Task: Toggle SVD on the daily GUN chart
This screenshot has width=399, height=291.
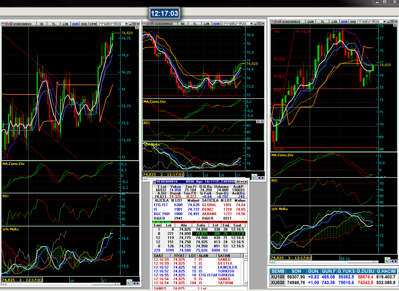Action: tap(353, 22)
